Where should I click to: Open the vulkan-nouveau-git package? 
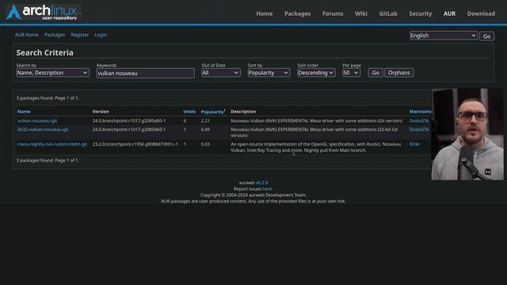pyautogui.click(x=37, y=120)
